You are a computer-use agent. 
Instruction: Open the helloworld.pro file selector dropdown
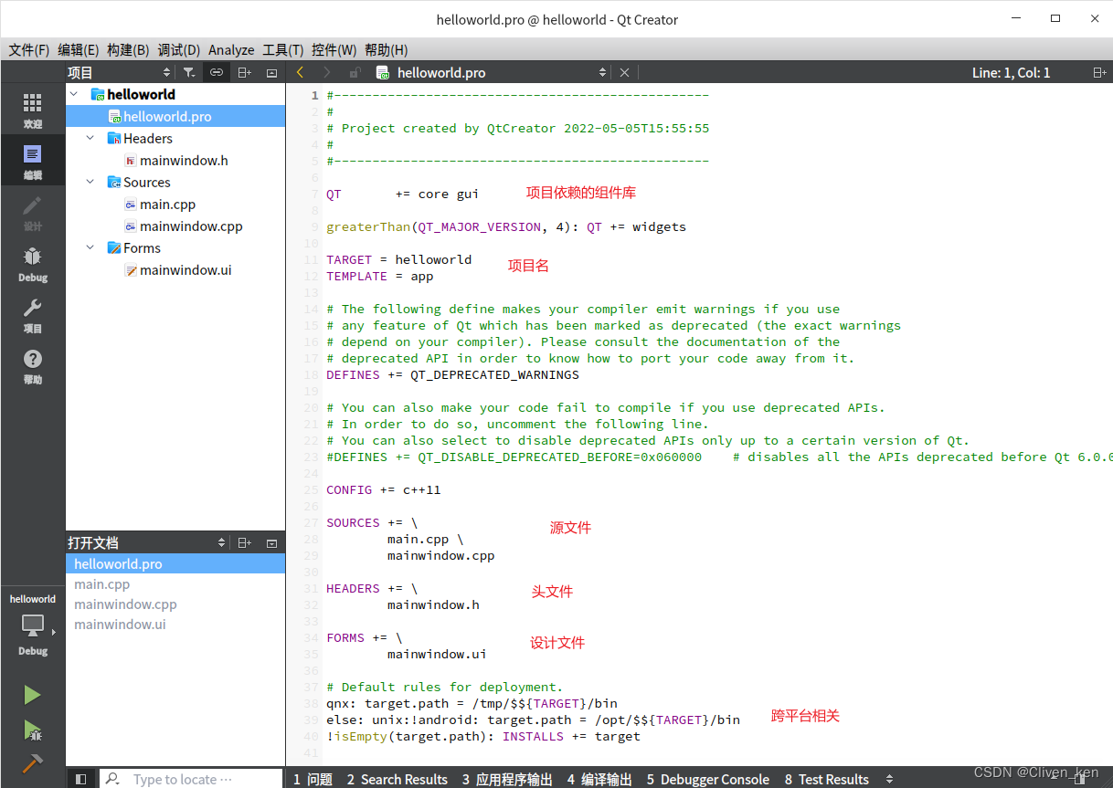(x=602, y=72)
